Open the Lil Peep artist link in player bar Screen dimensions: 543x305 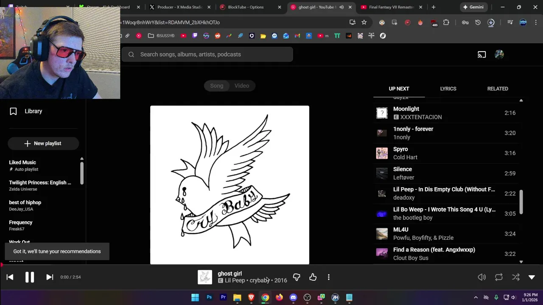235,280
